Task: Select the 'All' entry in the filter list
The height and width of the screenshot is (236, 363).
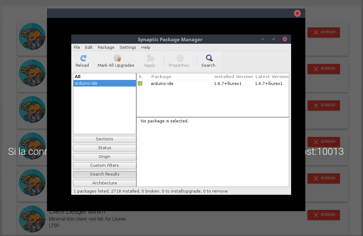Action: [x=78, y=76]
